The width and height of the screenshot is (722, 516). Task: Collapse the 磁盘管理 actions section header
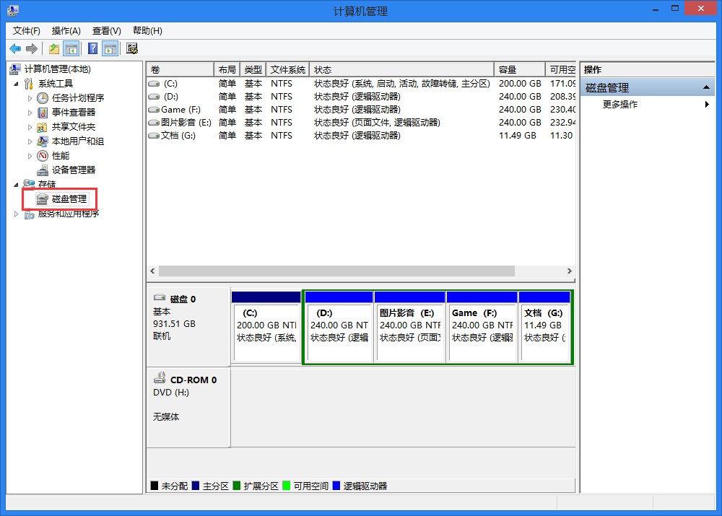pyautogui.click(x=708, y=88)
